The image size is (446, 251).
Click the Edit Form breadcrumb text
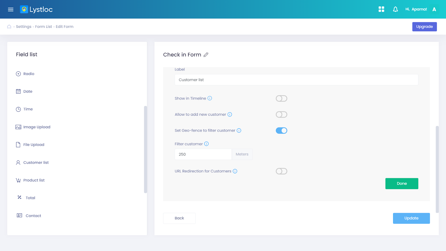[64, 27]
